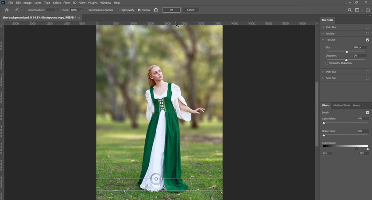The height and width of the screenshot is (200, 372).
Task: Open the Layer menu
Action: (38, 3)
